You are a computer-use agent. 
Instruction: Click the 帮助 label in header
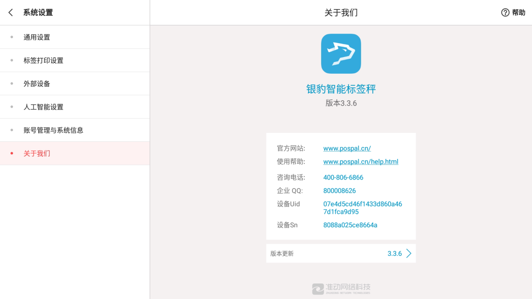pyautogui.click(x=519, y=13)
